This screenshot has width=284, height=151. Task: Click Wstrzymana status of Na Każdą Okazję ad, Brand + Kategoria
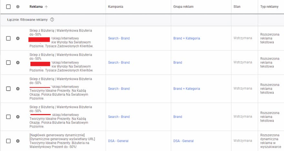point(243,89)
